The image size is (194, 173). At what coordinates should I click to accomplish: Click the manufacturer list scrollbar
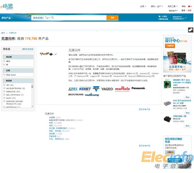tap(32, 95)
